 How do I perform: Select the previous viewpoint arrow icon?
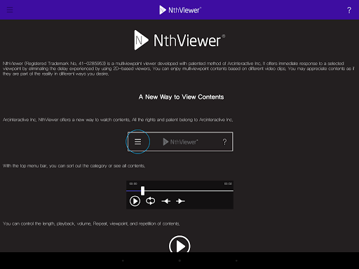click(166, 201)
